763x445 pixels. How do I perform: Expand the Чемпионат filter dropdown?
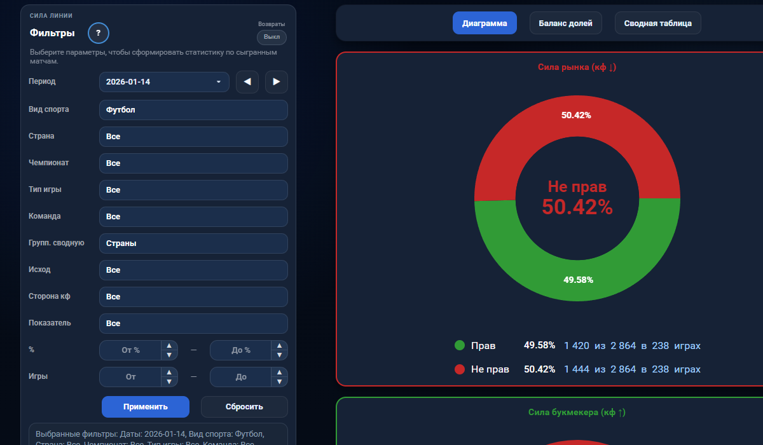(x=193, y=163)
